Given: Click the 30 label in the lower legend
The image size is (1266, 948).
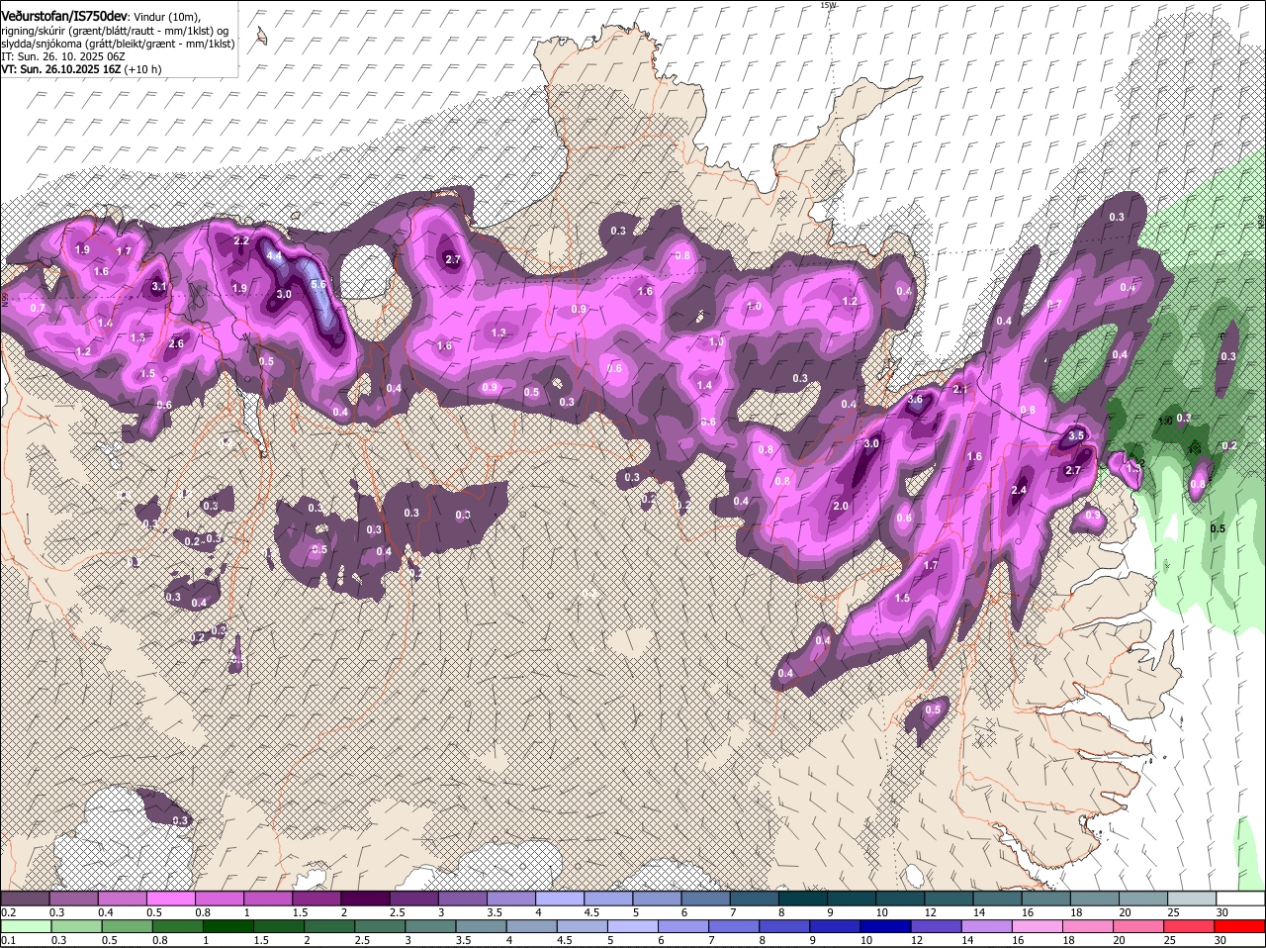Looking at the screenshot, I should (x=1220, y=940).
